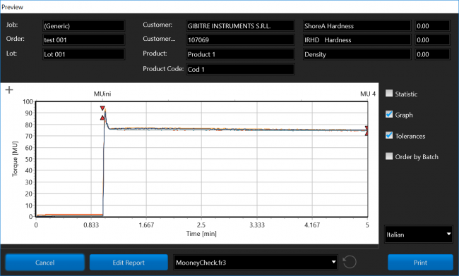This screenshot has height=276, width=459.
Task: Click the circular refresh icon beside MooneyCheck.fr3
Action: coord(350,262)
